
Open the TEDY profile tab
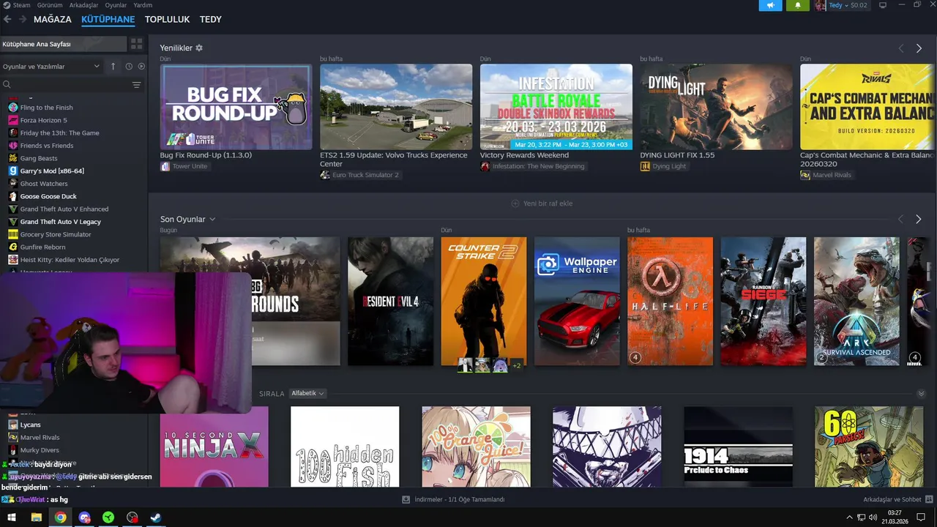click(211, 19)
